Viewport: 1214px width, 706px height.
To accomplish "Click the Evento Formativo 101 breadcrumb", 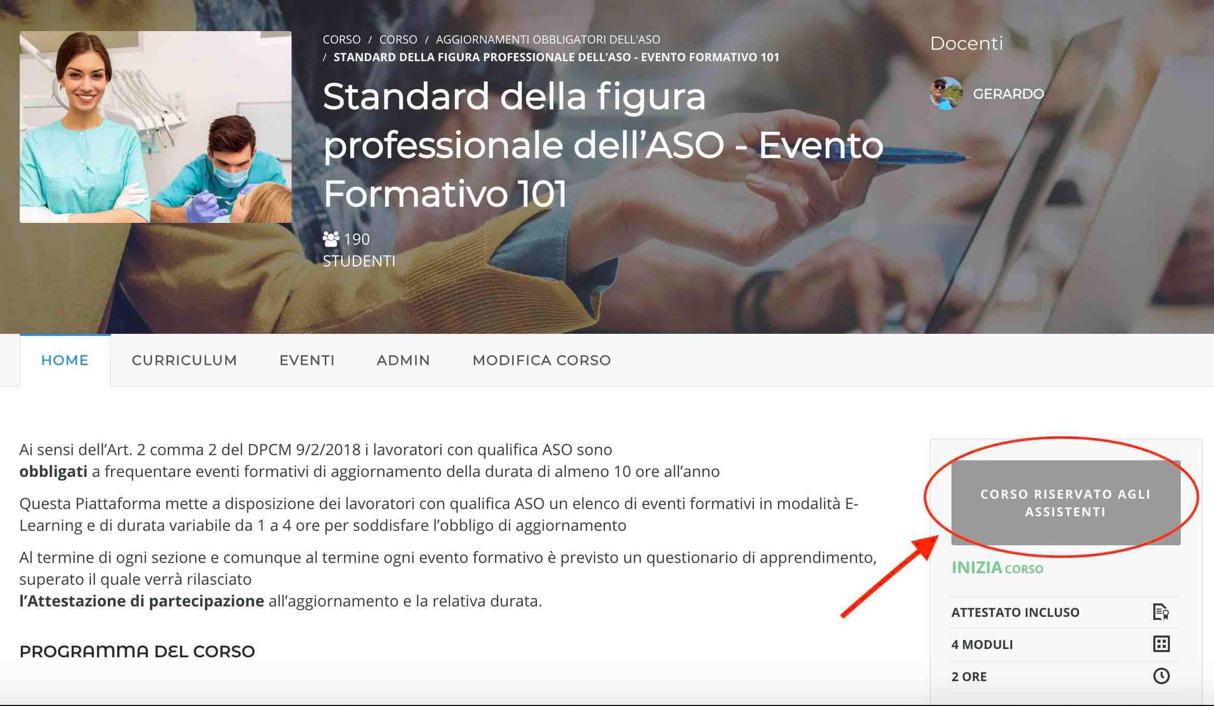I will (x=556, y=57).
